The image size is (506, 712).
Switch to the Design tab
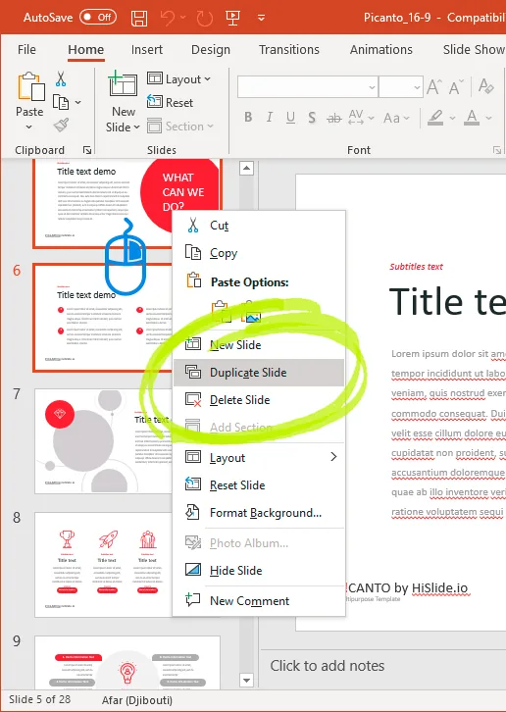click(x=211, y=49)
